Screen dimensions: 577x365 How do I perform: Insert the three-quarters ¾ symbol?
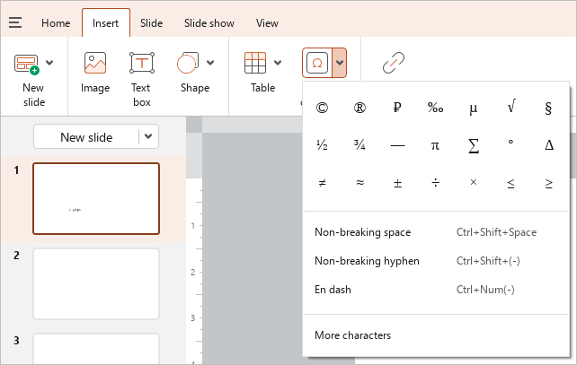[360, 145]
